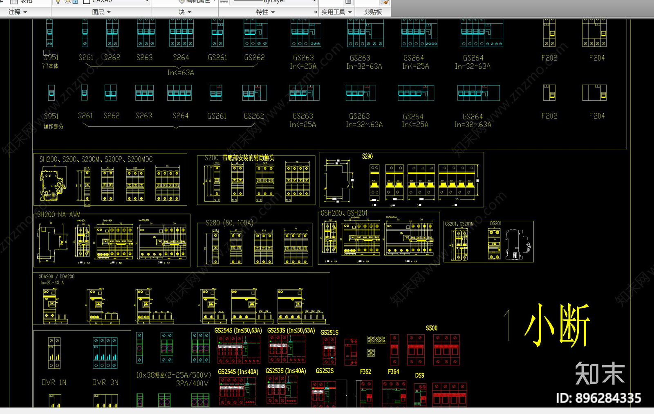Screen dimensions: 654x414
Task: Select the DS201 side profile drawing
Action: pos(518,244)
